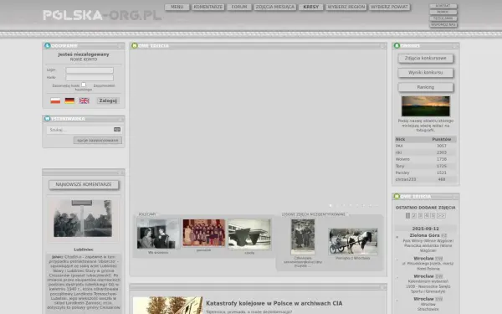Click the search submit icon in Szukaj field

coord(117,130)
